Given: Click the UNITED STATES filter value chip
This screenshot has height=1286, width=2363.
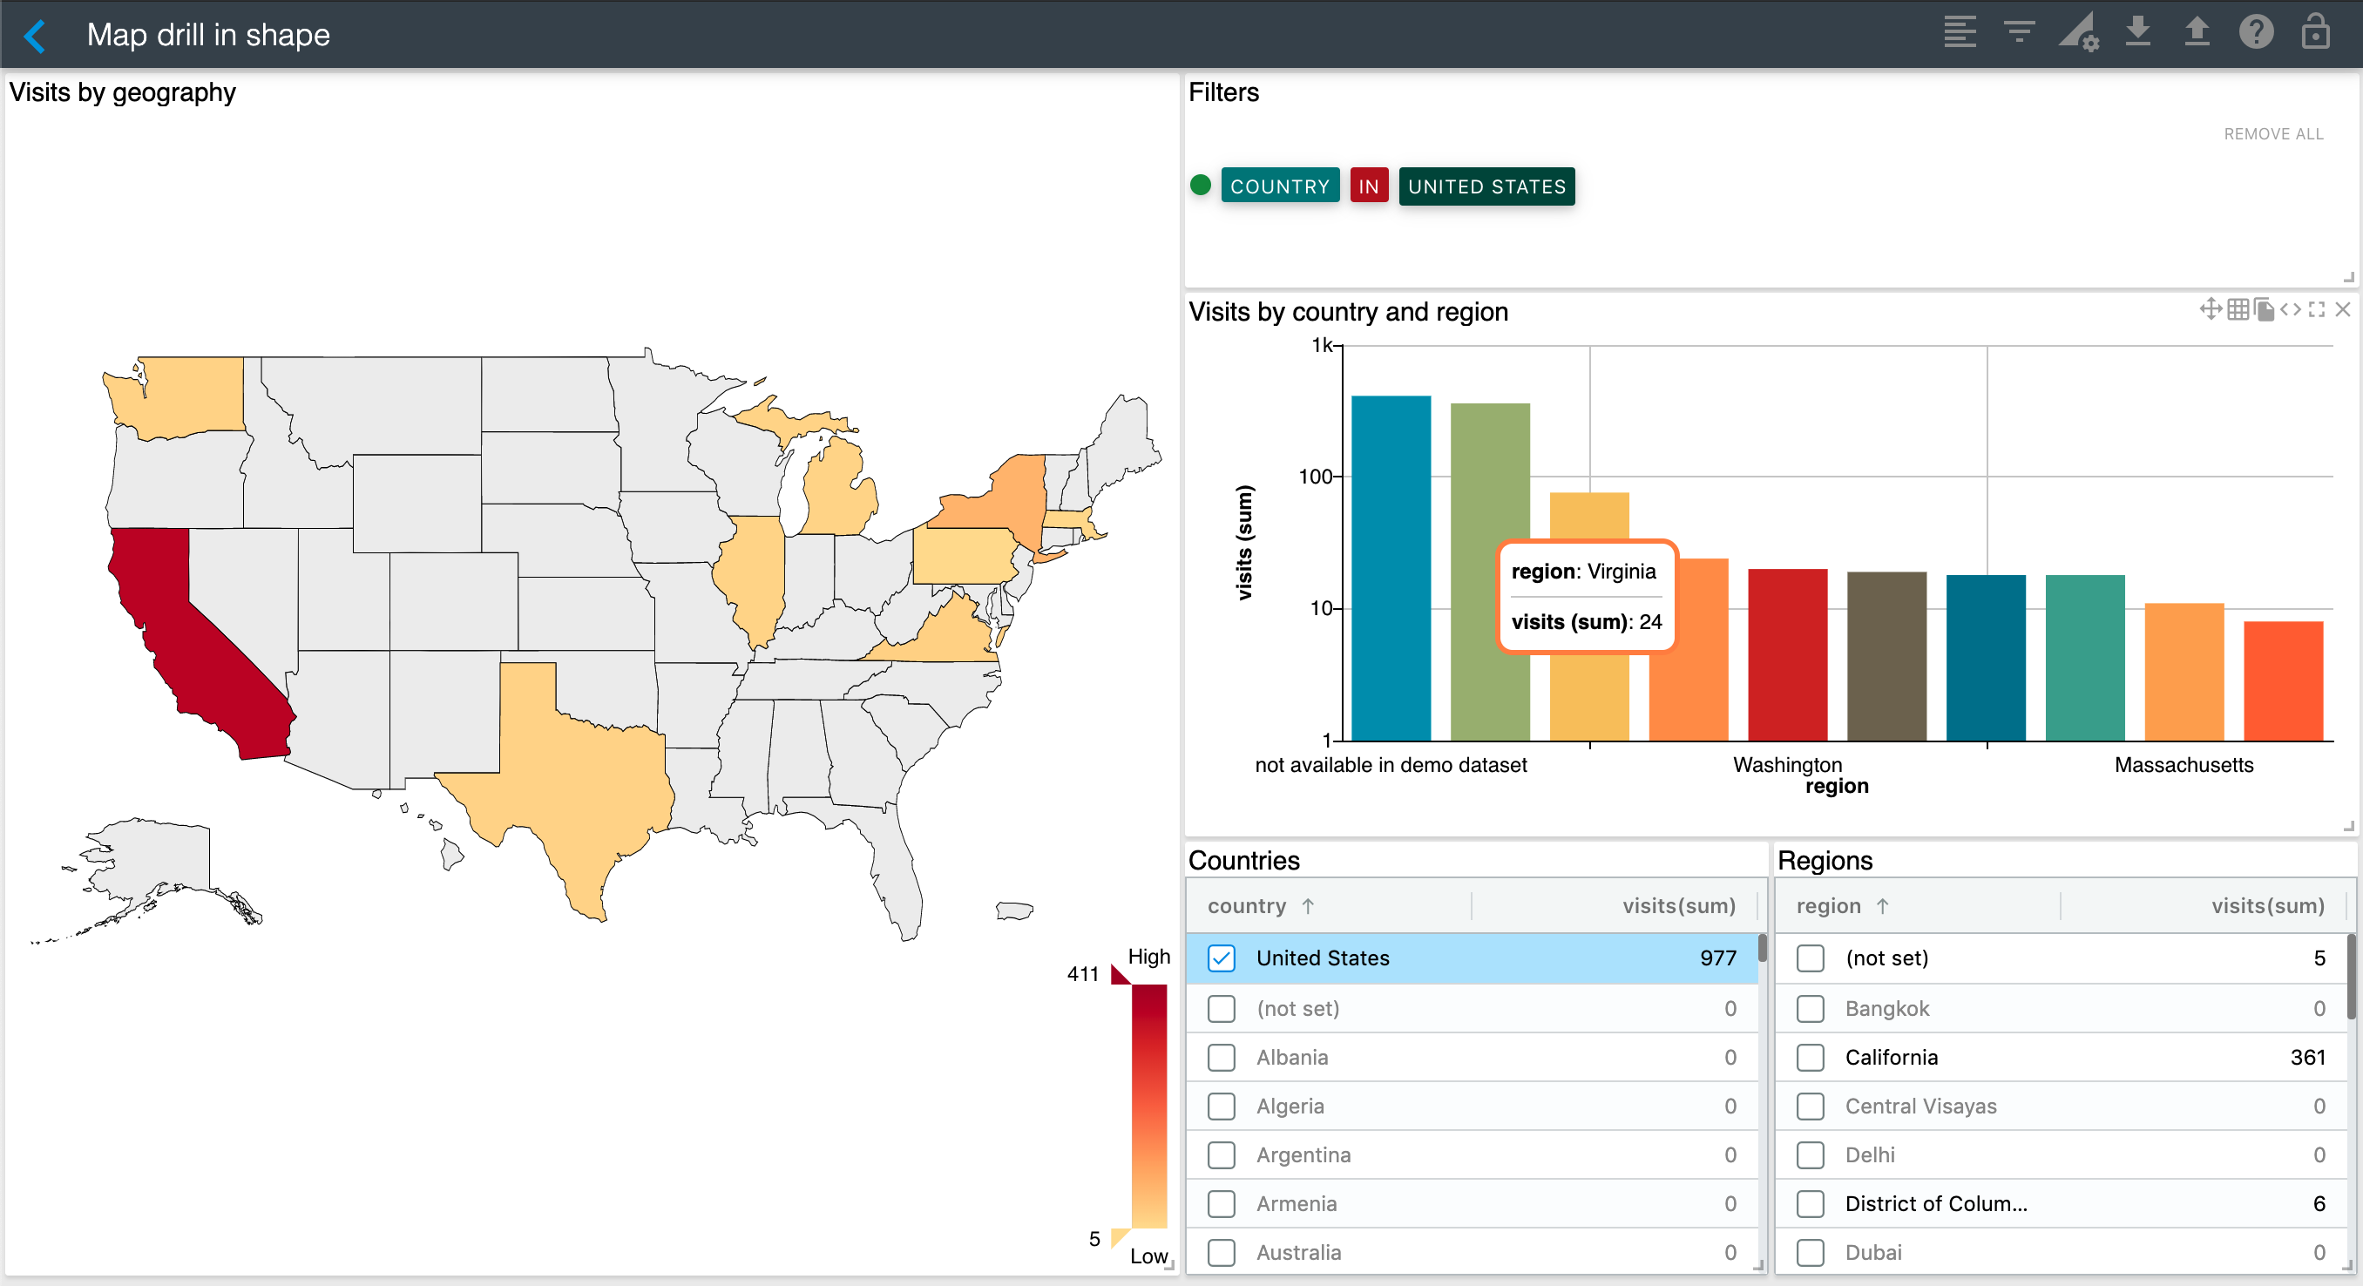Looking at the screenshot, I should 1486,186.
